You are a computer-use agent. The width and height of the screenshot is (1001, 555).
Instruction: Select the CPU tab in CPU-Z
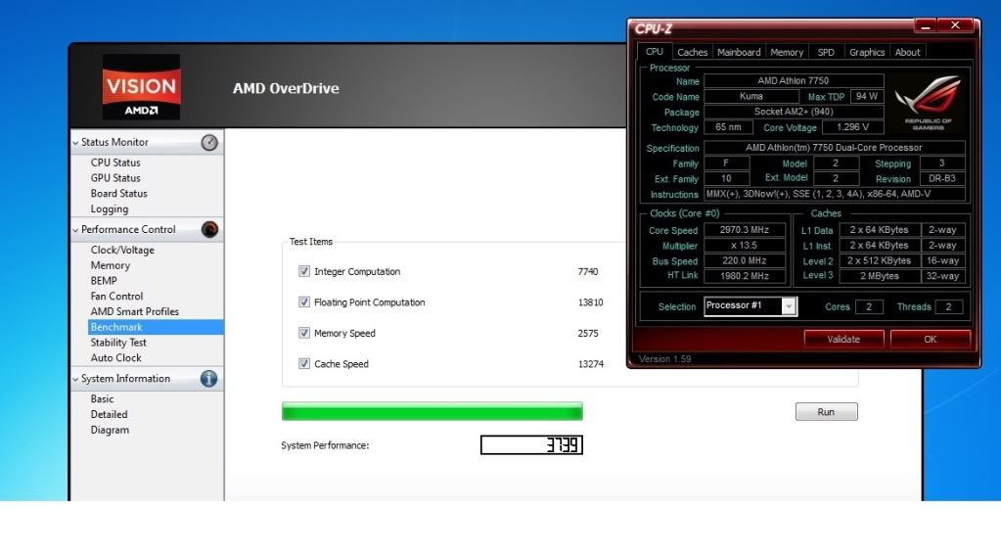click(x=655, y=52)
